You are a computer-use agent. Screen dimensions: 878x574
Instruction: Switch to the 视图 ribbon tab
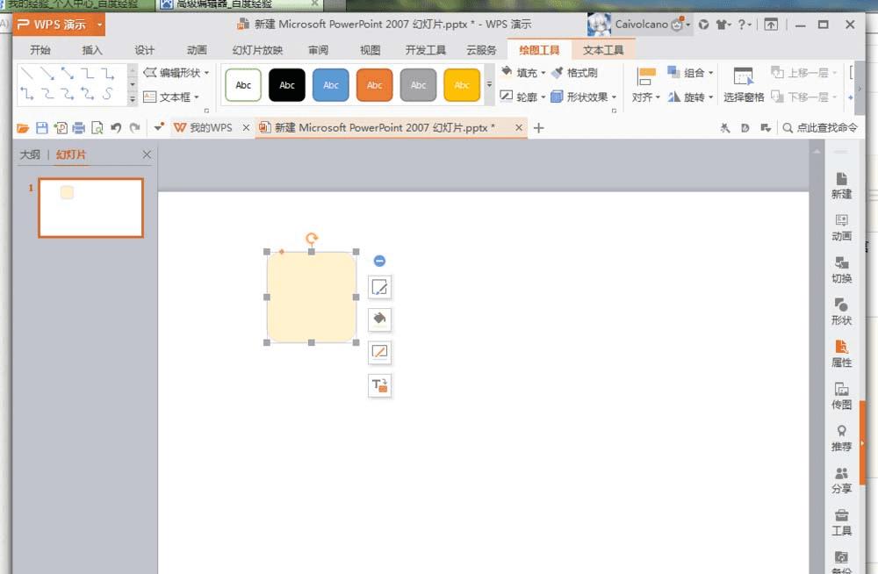point(370,50)
